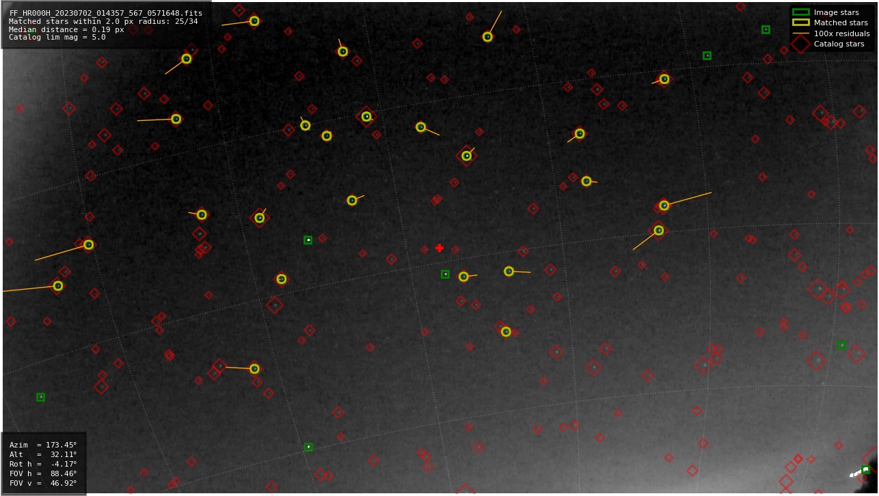Click the orange 100x residuals legend line

[x=800, y=33]
